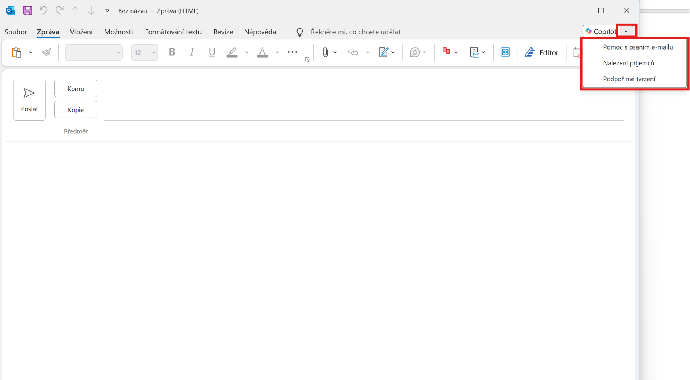The image size is (690, 380).
Task: Open the Apps grid icon
Action: 505,52
